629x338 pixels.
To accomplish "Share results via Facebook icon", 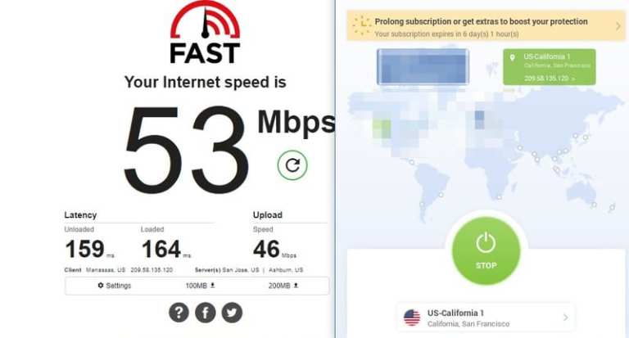I will [x=206, y=313].
